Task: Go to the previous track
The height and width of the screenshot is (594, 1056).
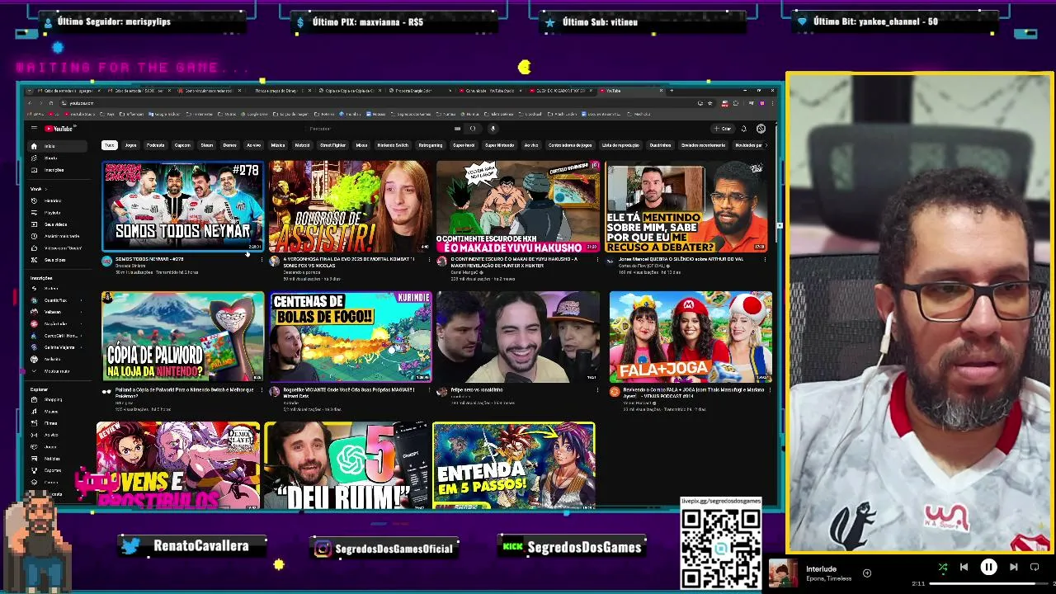Action: (964, 567)
